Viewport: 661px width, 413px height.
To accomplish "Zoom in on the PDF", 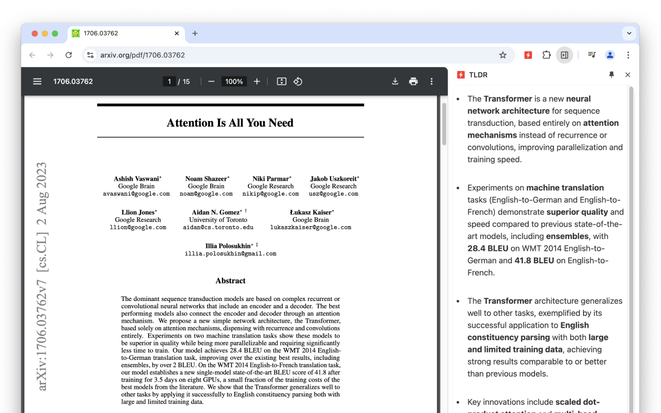I will pyautogui.click(x=257, y=81).
